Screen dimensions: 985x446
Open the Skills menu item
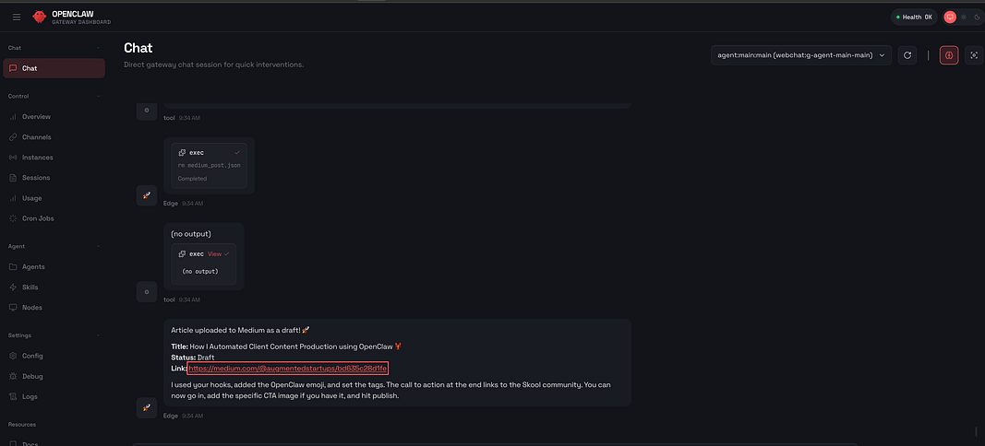tap(30, 288)
